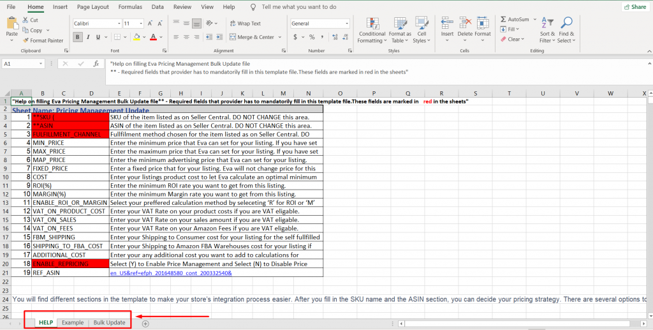Click the Share button
Image resolution: width=653 pixels, height=330 pixels.
point(635,6)
